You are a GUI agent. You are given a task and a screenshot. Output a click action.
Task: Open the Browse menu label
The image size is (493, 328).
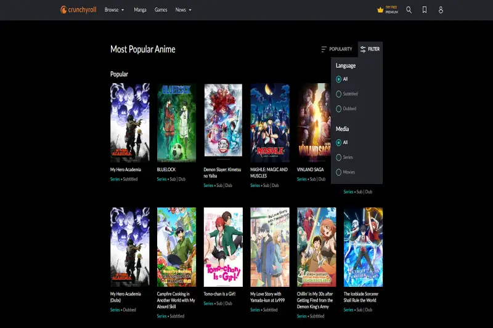point(112,10)
